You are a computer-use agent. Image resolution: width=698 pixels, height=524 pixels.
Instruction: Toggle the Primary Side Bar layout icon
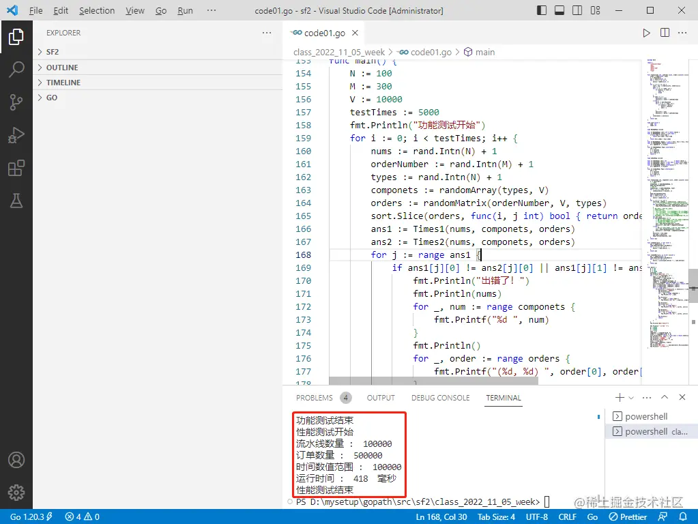click(542, 10)
